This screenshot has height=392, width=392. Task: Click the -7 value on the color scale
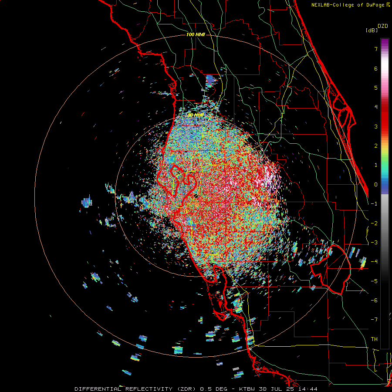coord(374,320)
